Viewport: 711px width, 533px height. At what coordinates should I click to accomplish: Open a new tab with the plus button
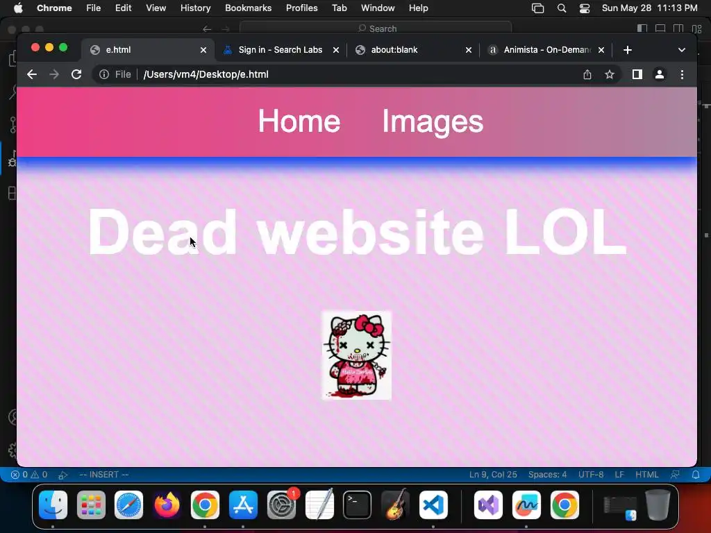tap(628, 50)
